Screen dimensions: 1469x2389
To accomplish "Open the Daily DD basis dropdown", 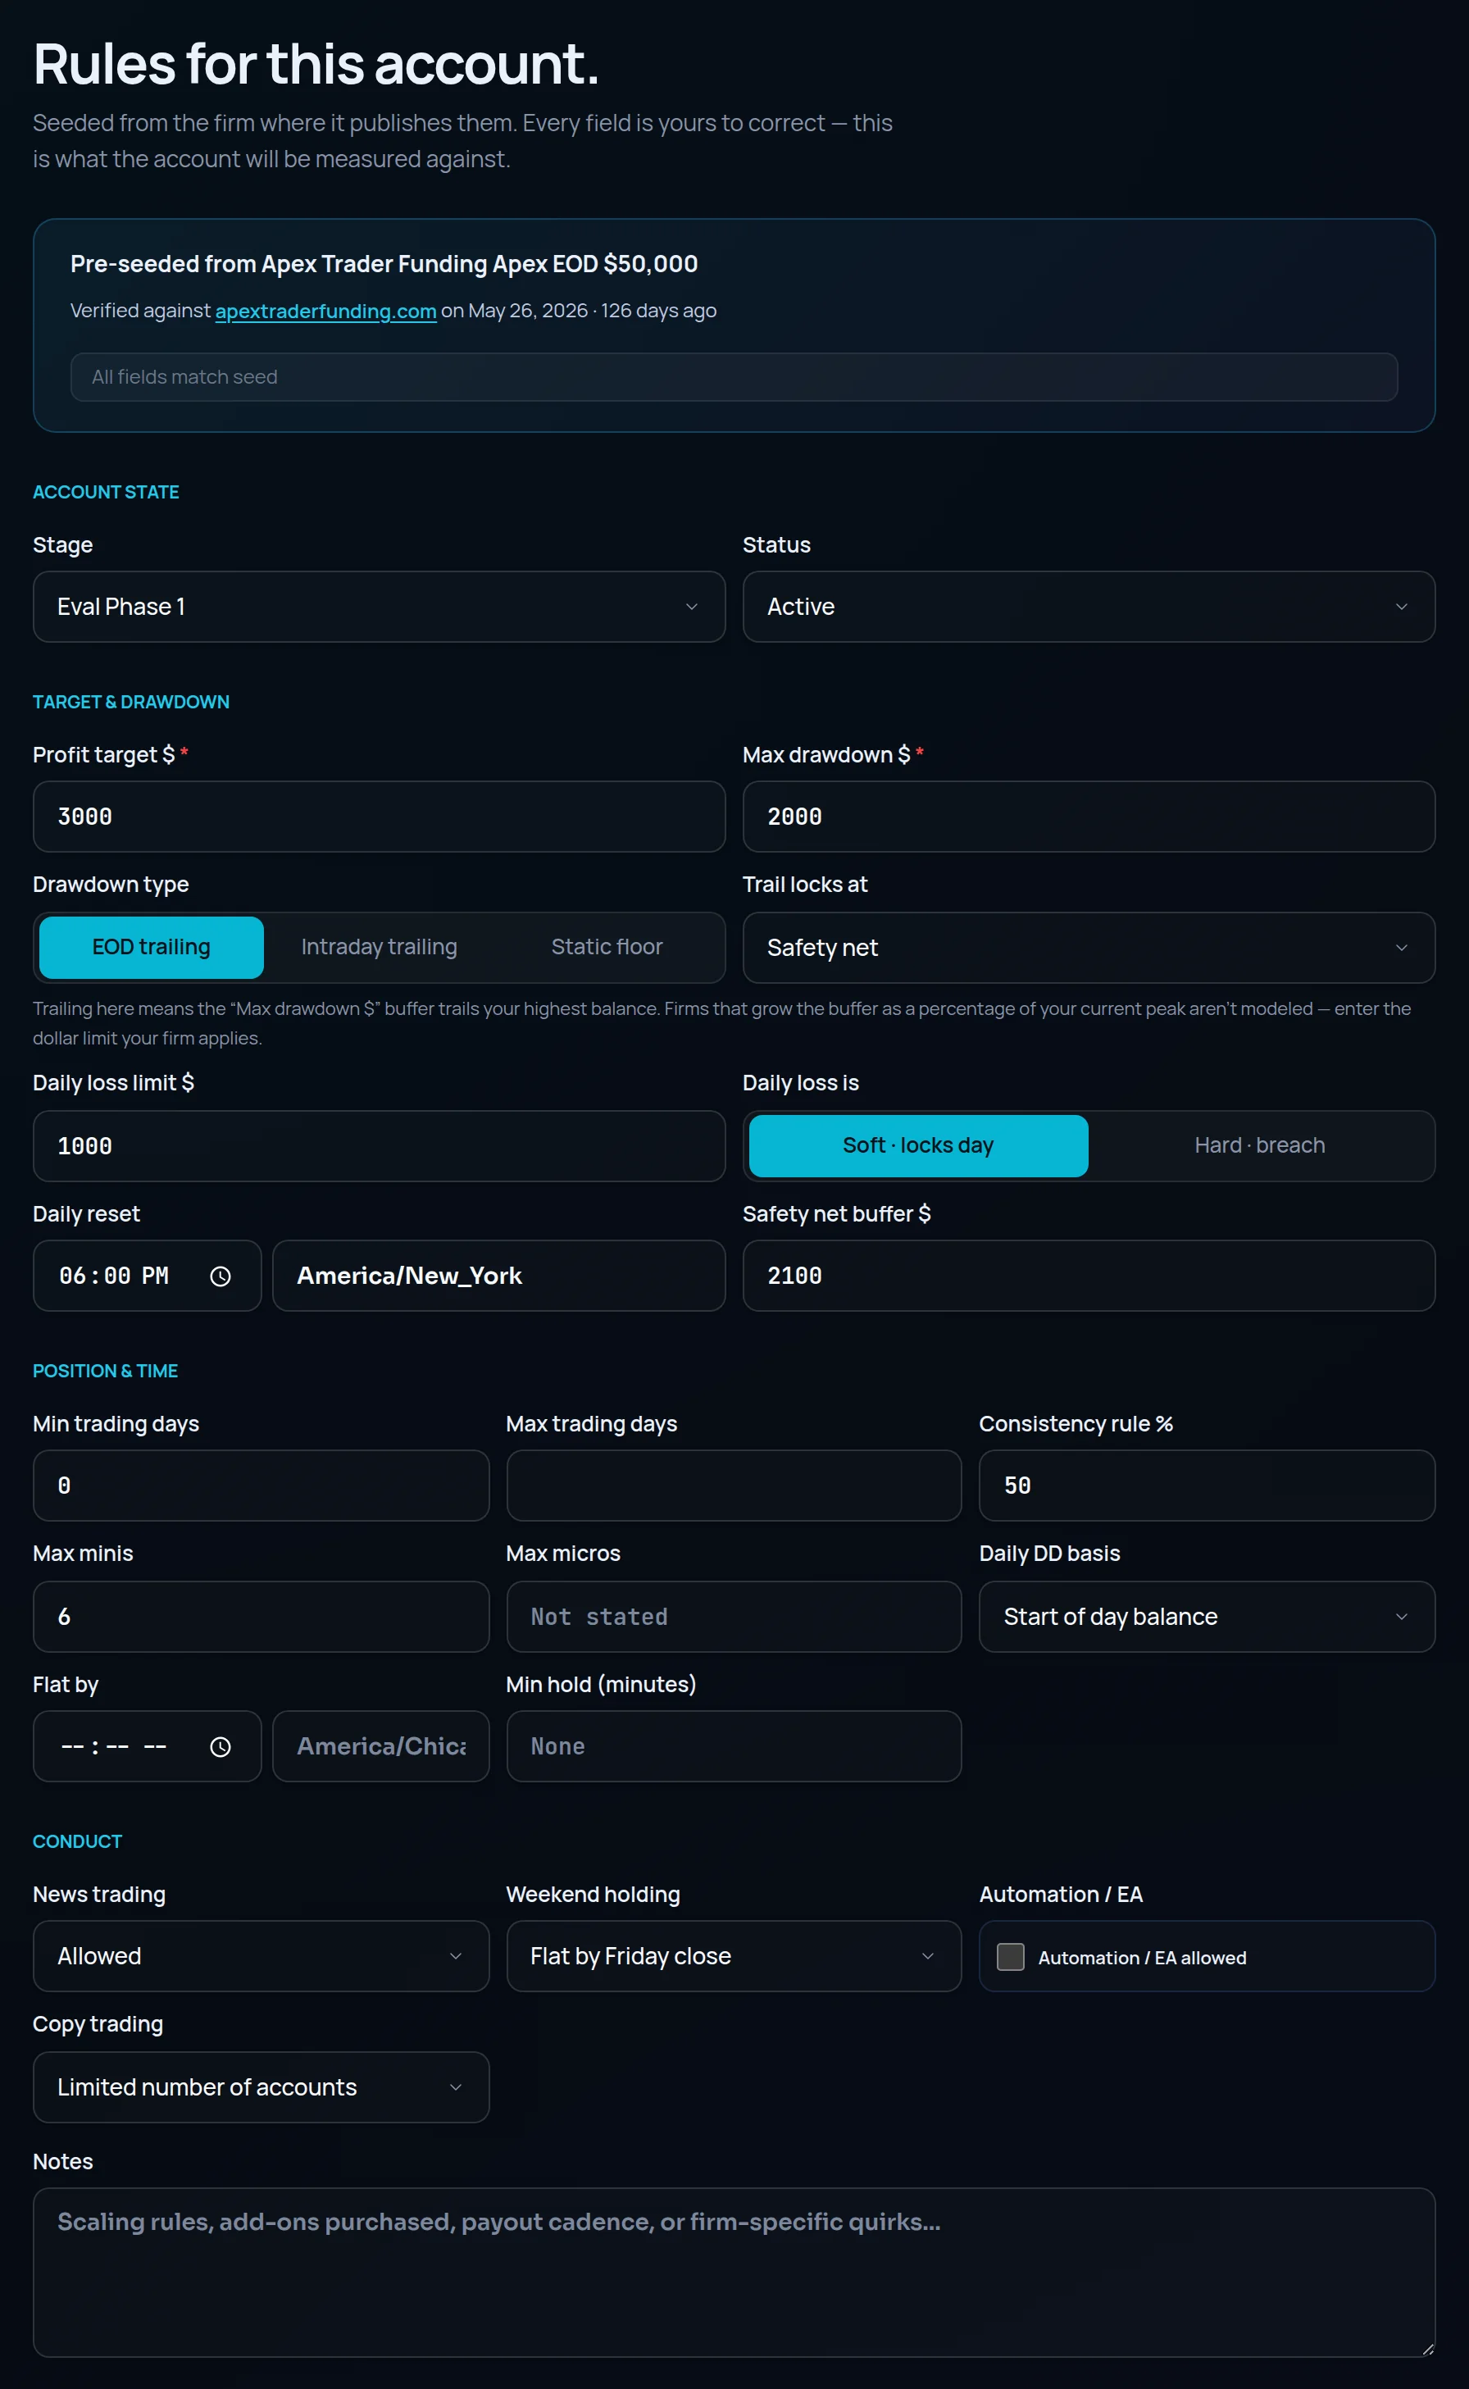I will (x=1207, y=1616).
